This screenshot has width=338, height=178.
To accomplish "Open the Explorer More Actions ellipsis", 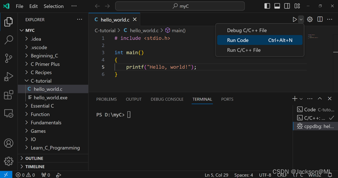I will (79, 20).
